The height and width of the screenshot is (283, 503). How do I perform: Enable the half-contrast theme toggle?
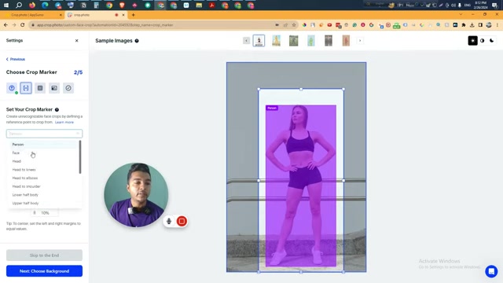click(x=482, y=41)
